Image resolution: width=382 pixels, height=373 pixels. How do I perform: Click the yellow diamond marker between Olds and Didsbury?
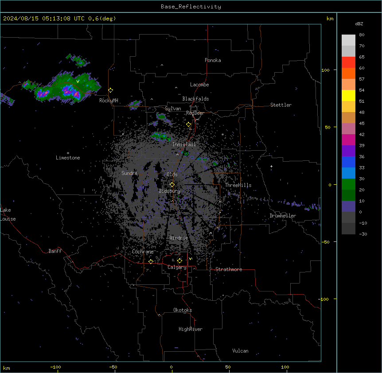click(x=172, y=185)
